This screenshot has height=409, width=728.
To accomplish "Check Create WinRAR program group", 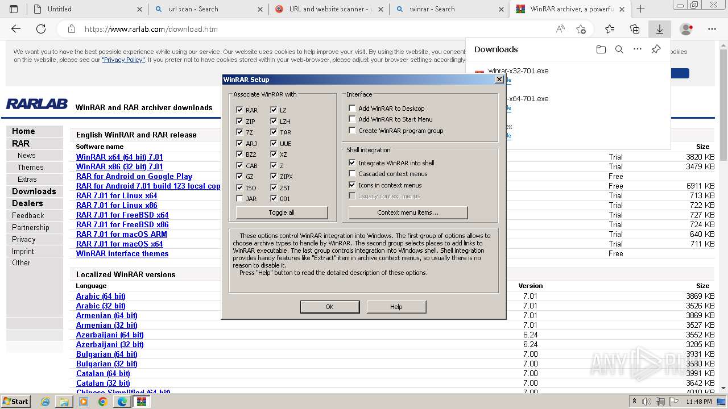I will pyautogui.click(x=352, y=131).
